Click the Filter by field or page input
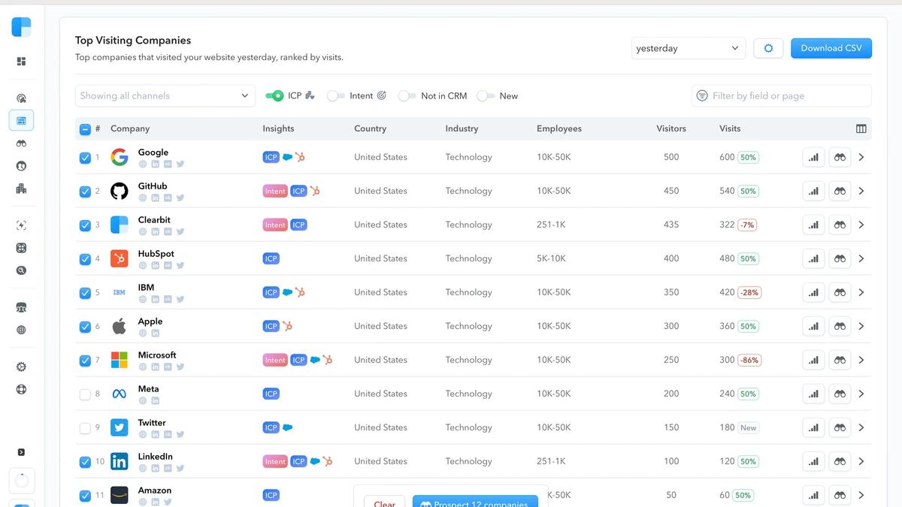This screenshot has width=902, height=507. click(x=781, y=95)
